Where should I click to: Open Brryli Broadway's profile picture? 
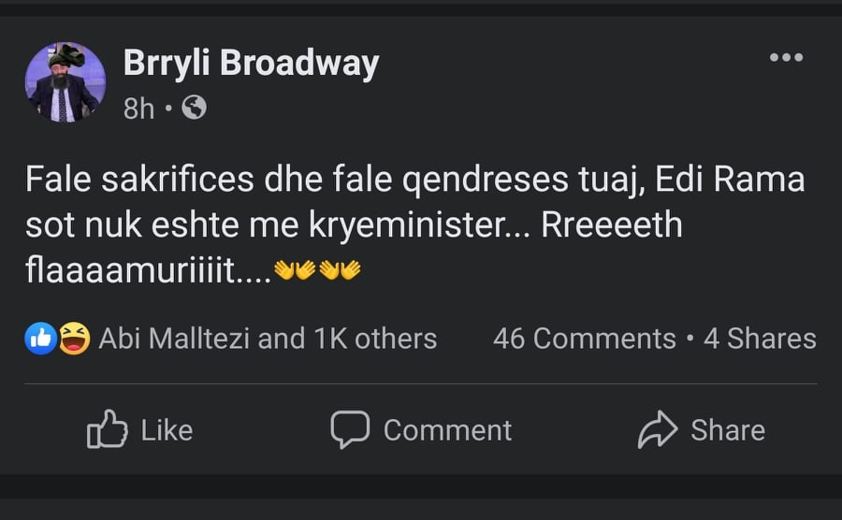click(65, 82)
